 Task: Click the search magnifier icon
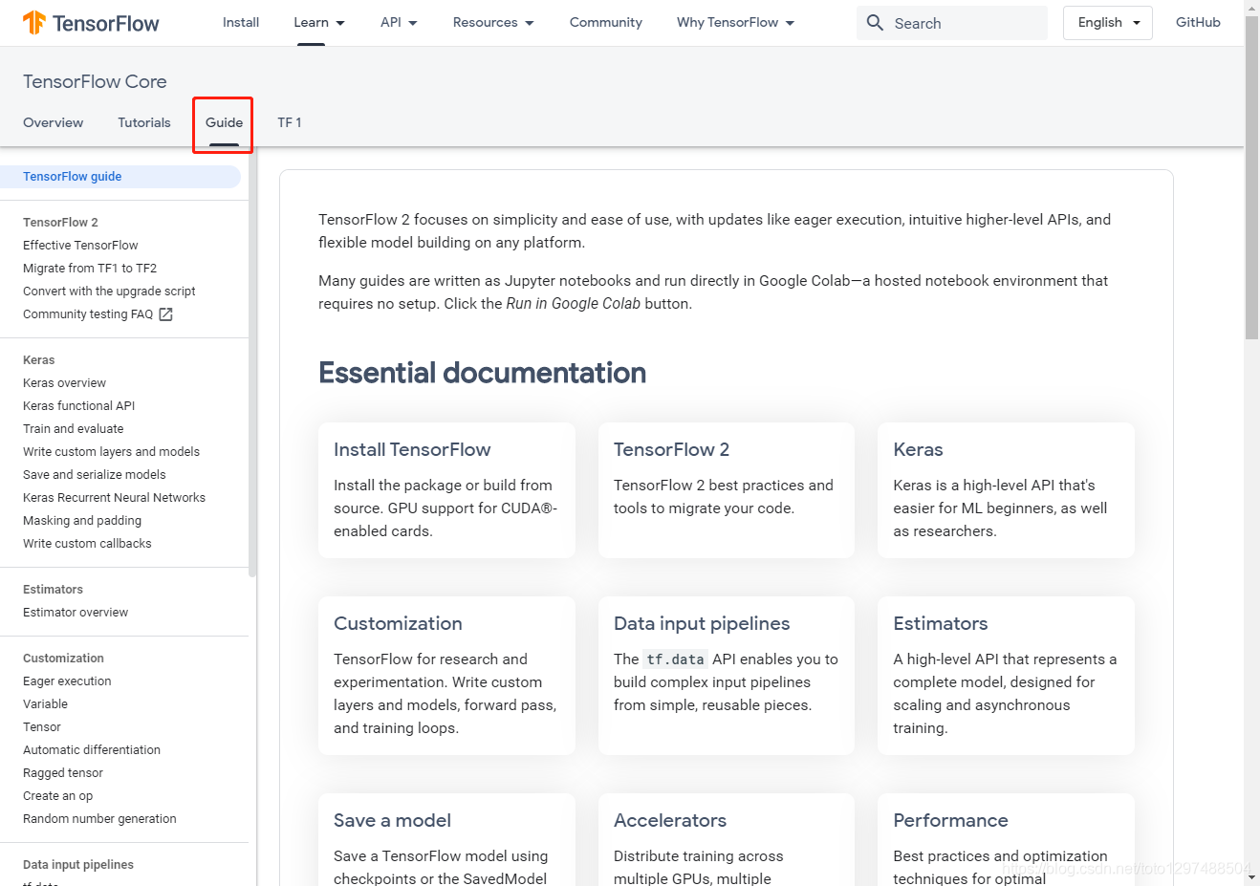[x=875, y=22]
